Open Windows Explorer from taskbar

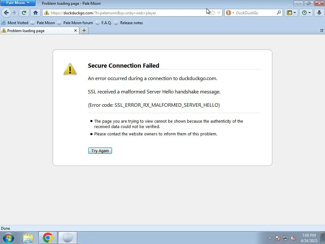coord(28,238)
